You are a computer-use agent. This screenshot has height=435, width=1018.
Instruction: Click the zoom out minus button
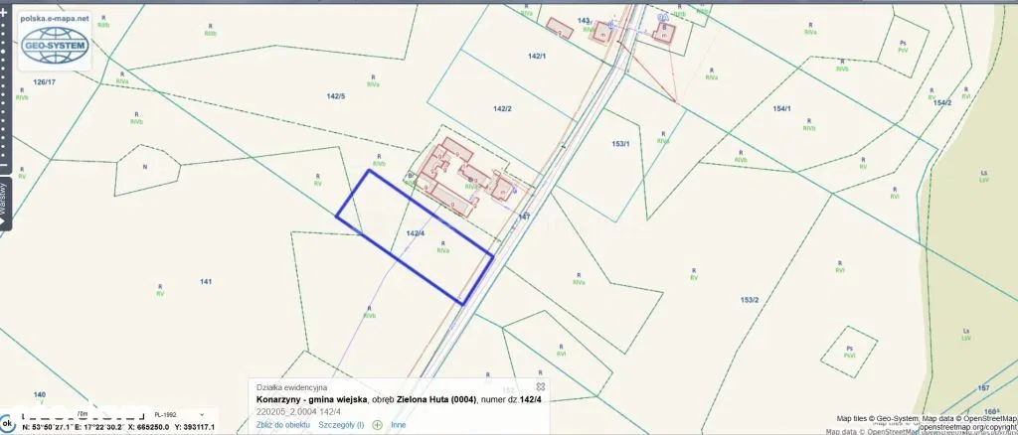[x=7, y=166]
